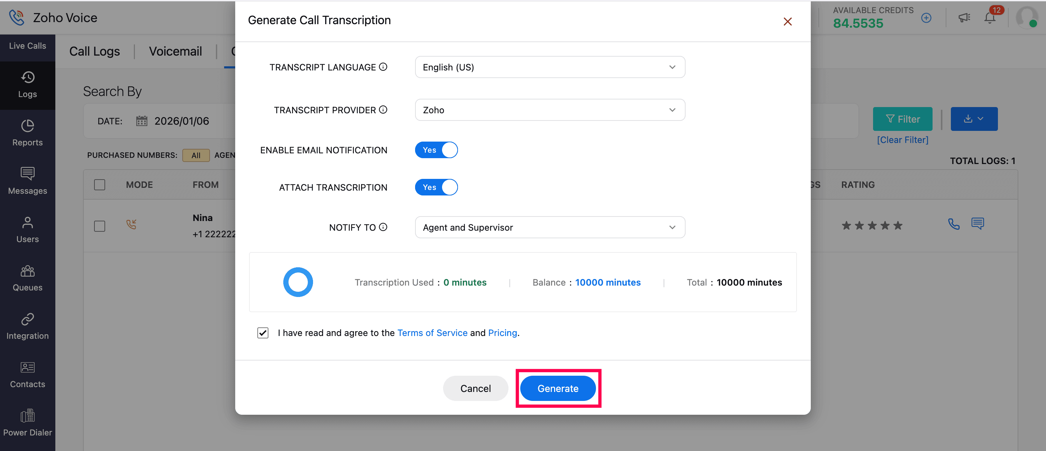The image size is (1046, 451).
Task: Uncheck the Terms of Service agreement checkbox
Action: coord(263,333)
